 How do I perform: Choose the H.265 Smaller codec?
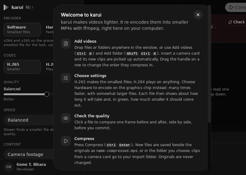[22, 67]
